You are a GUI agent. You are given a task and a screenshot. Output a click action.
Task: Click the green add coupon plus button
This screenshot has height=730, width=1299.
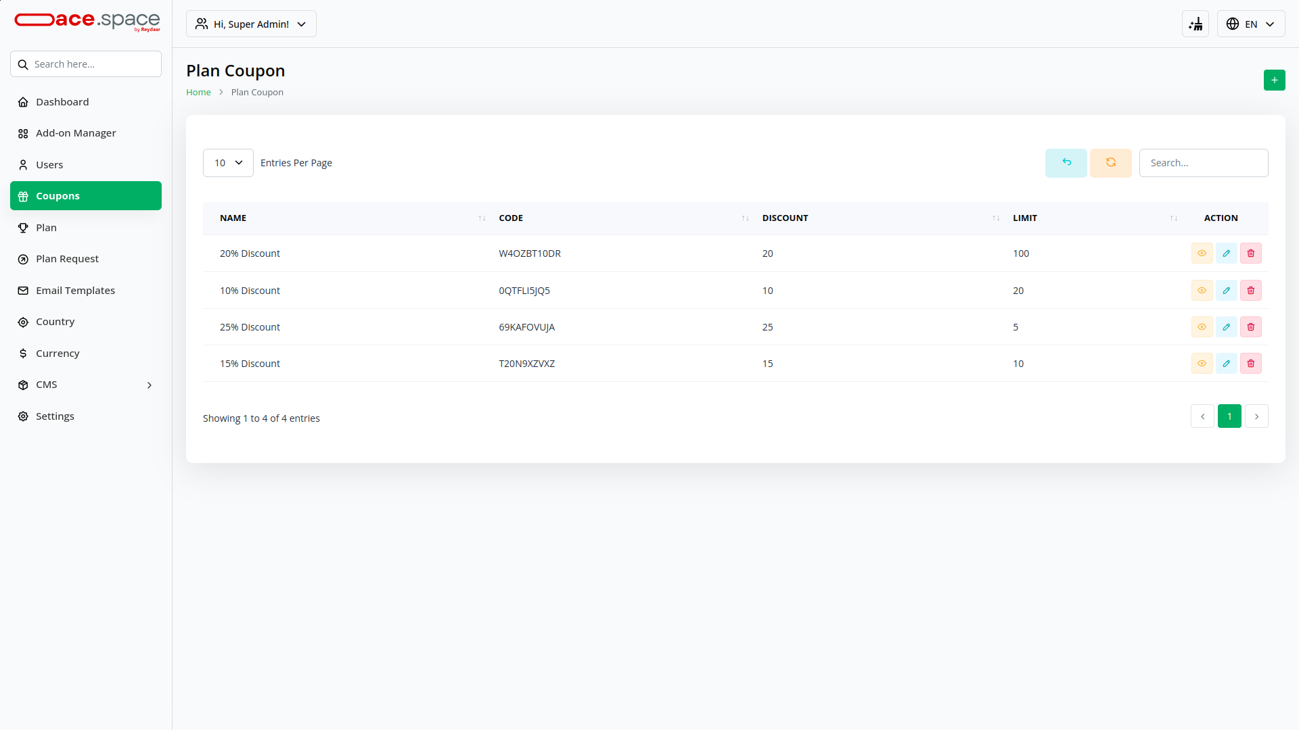tap(1274, 80)
